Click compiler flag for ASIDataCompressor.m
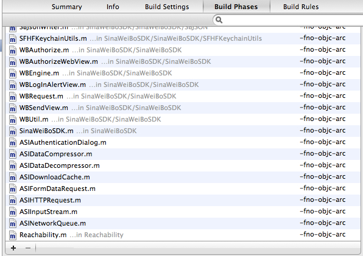 322,154
